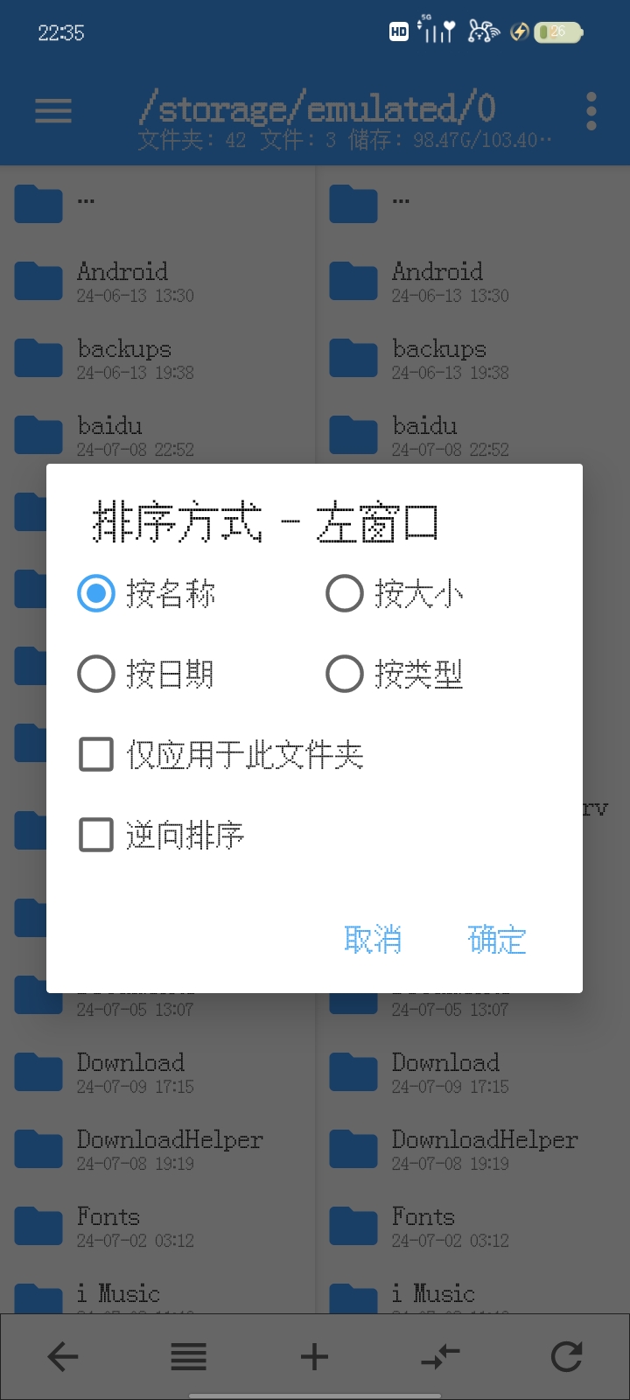Confirm with the 确定 button
This screenshot has height=1400, width=630.
tap(497, 940)
